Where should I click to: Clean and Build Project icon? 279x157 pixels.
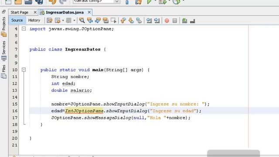point(139,2)
